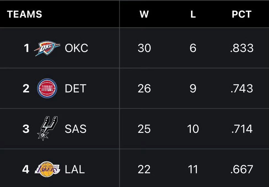Open the OKC team link
The image size is (269, 187).
[x=76, y=48]
